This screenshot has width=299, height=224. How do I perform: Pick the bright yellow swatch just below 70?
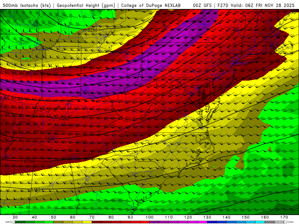[x=87, y=222]
